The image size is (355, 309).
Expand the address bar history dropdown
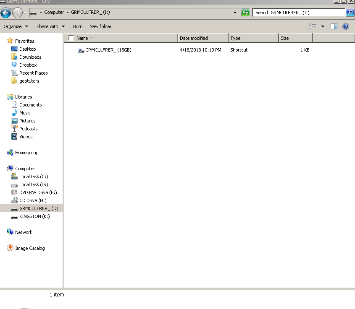(235, 13)
